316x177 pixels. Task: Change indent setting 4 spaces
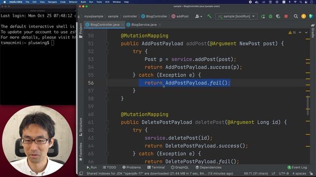coord(299,174)
